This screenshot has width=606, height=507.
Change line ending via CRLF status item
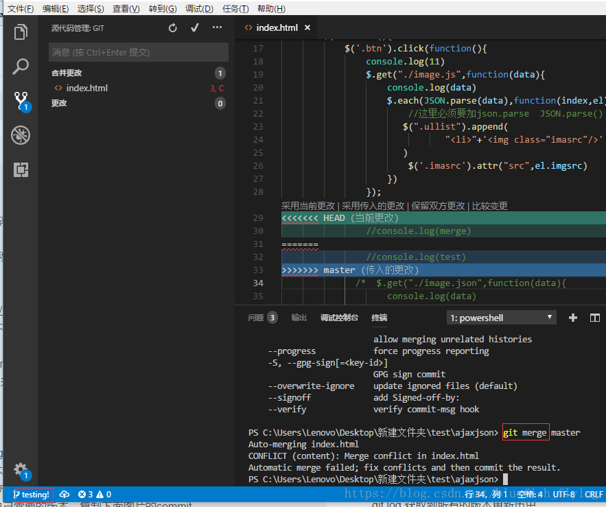(x=594, y=494)
